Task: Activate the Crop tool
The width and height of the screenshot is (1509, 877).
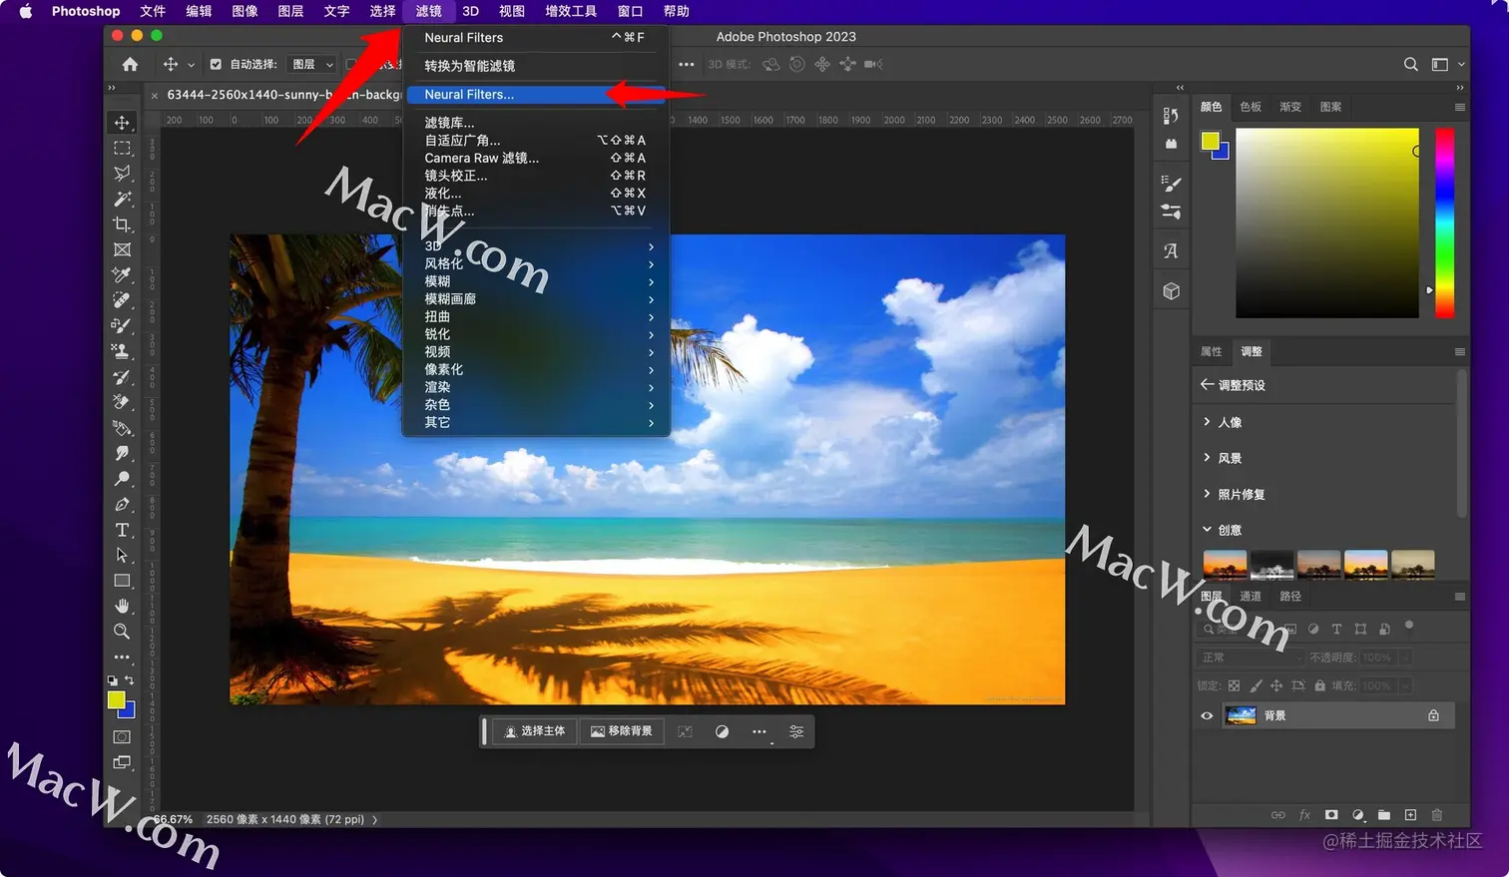Action: [x=122, y=224]
